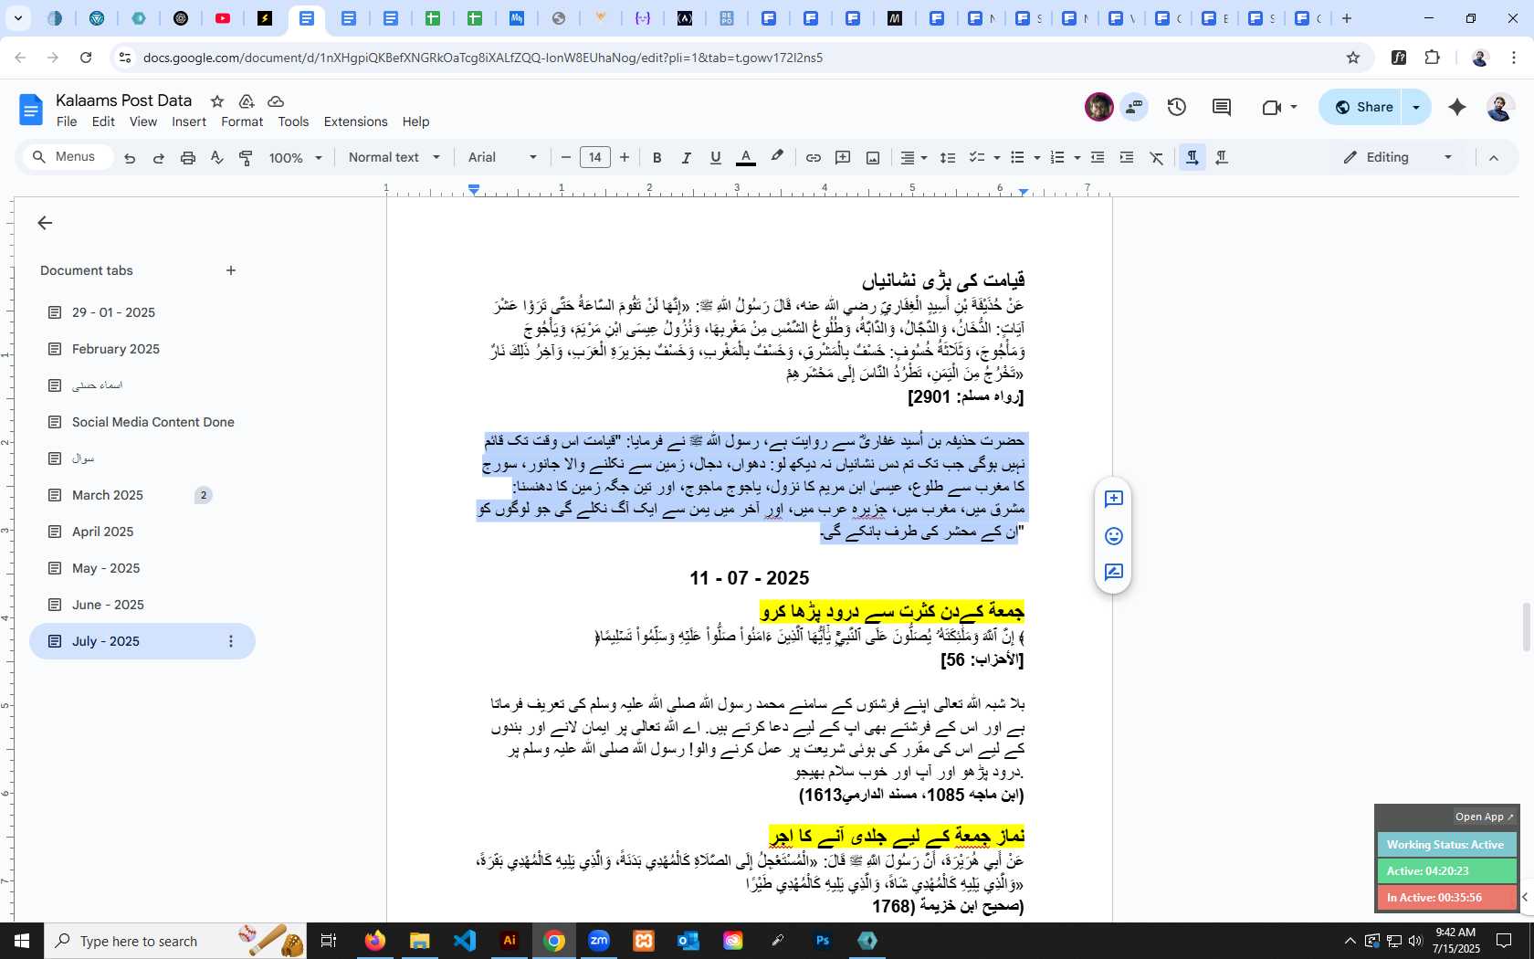This screenshot has width=1534, height=959.
Task: Open Share options dropdown arrow
Action: 1416,107
